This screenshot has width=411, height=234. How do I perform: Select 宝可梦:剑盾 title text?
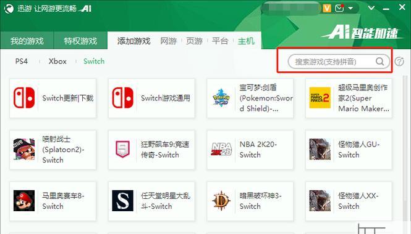click(266, 98)
